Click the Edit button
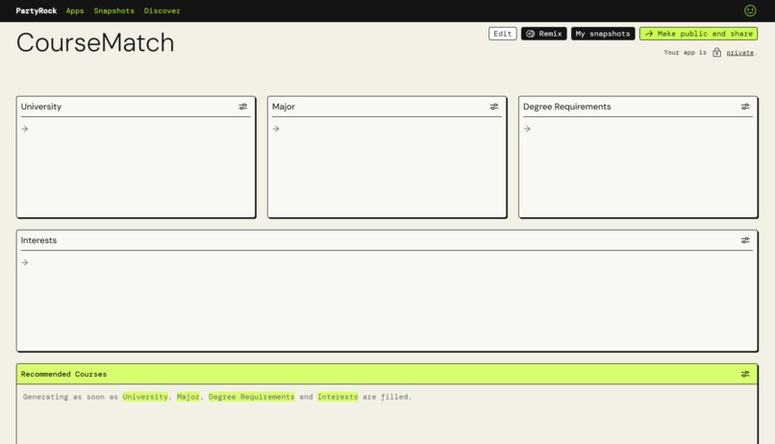The width and height of the screenshot is (775, 444). (x=503, y=34)
